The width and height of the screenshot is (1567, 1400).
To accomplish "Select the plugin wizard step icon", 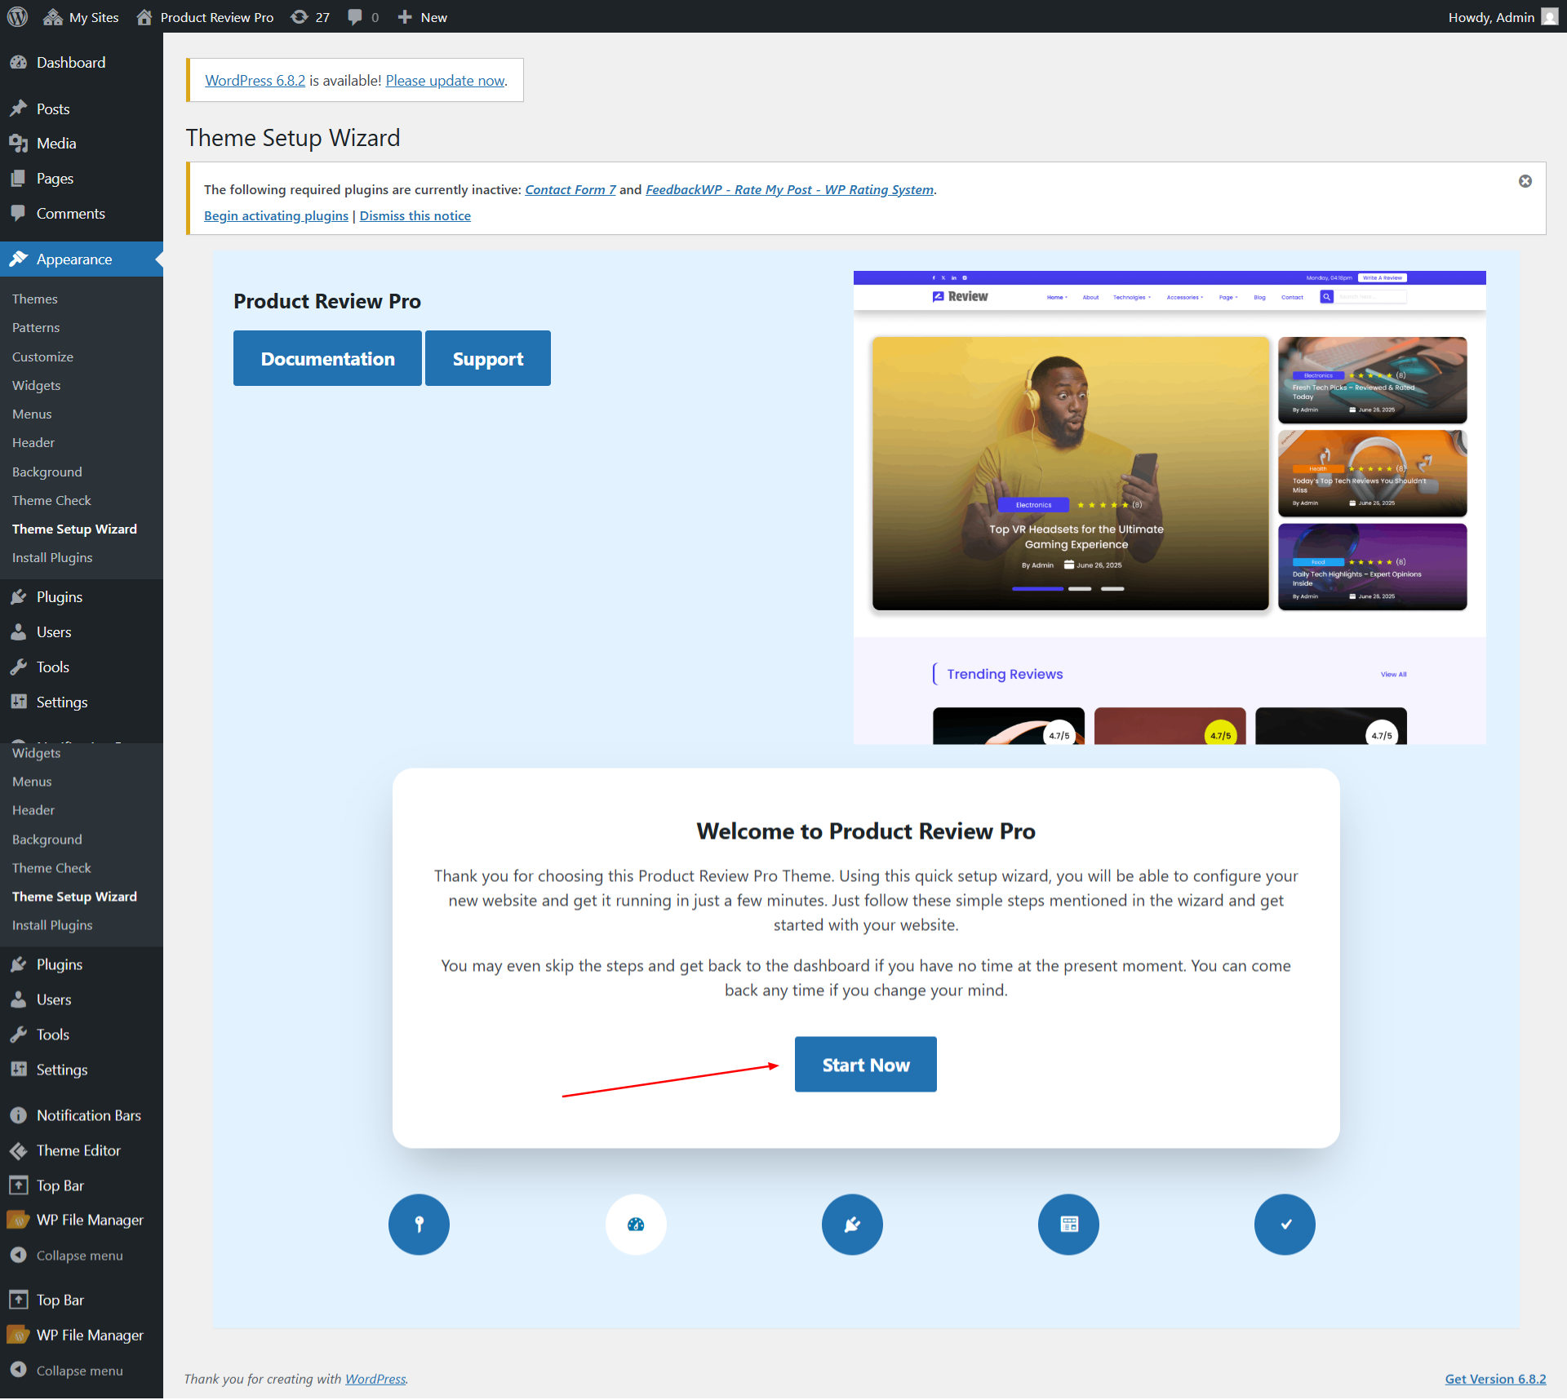I will pyautogui.click(x=852, y=1225).
